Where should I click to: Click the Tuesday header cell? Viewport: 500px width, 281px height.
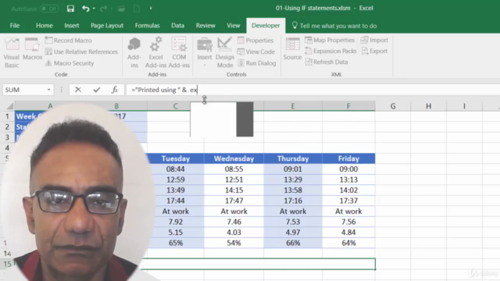(176, 158)
